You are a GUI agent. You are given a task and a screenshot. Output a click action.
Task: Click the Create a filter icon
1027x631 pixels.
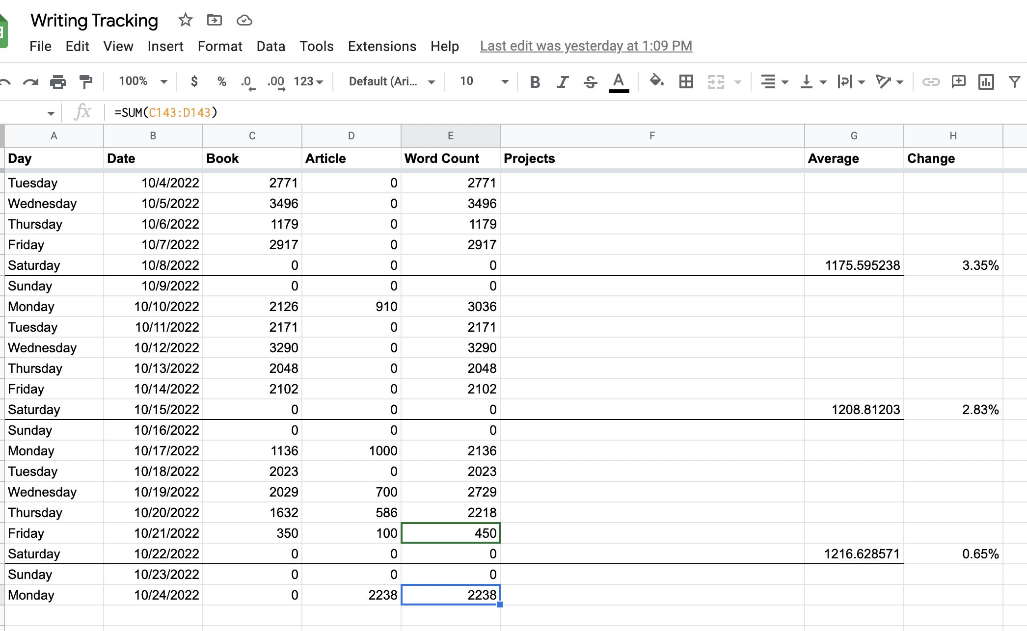click(x=1014, y=81)
